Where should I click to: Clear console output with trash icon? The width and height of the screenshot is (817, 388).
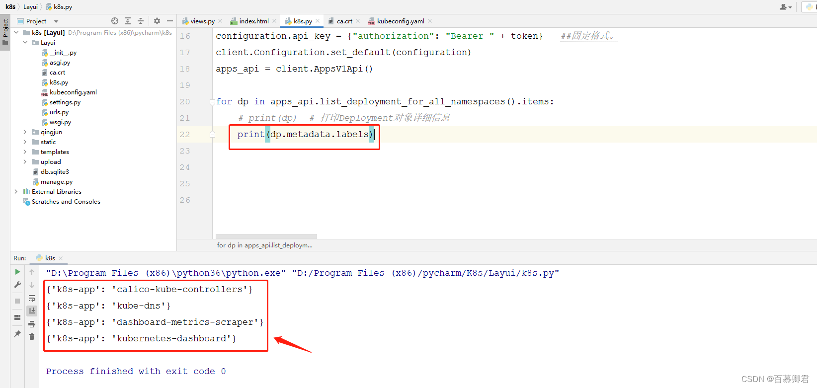[x=32, y=337]
